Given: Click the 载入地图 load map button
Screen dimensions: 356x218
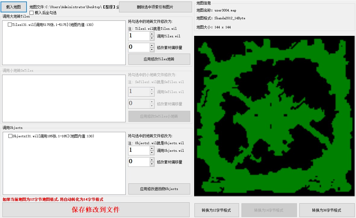Looking at the screenshot, I should [14, 7].
